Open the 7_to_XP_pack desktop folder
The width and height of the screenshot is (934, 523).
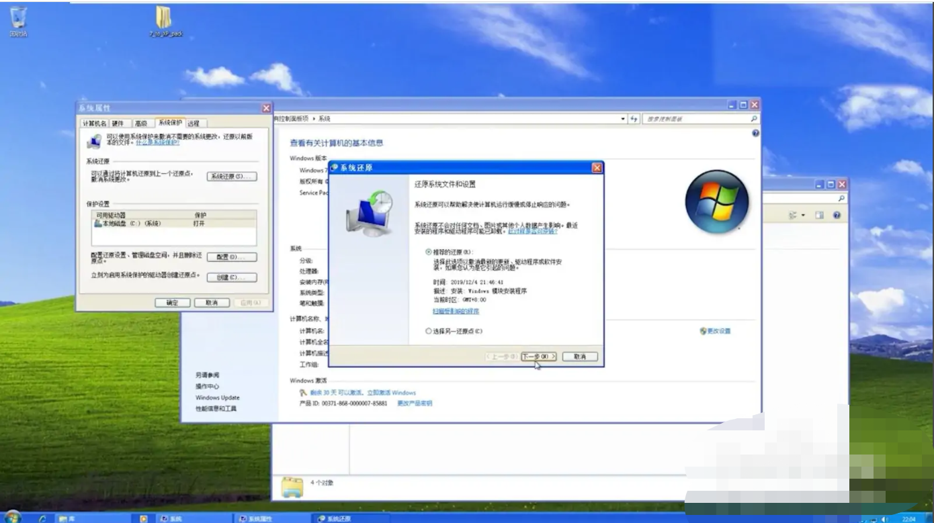pos(165,20)
